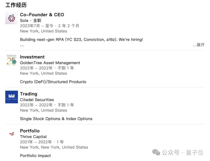Open the Citadel Securities company link
Image resolution: width=210 pixels, height=161 pixels.
pyautogui.click(x=37, y=100)
